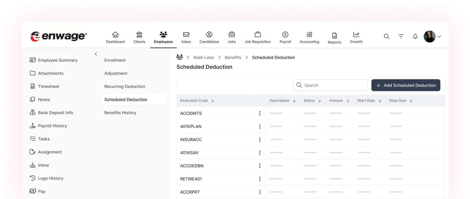Open the notifications bell icon
The image size is (470, 199).
(415, 36)
